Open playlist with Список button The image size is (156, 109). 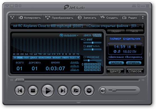135,71
